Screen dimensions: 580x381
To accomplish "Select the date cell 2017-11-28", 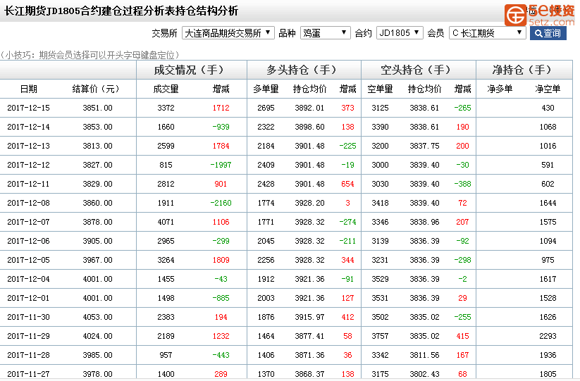I will (28, 355).
